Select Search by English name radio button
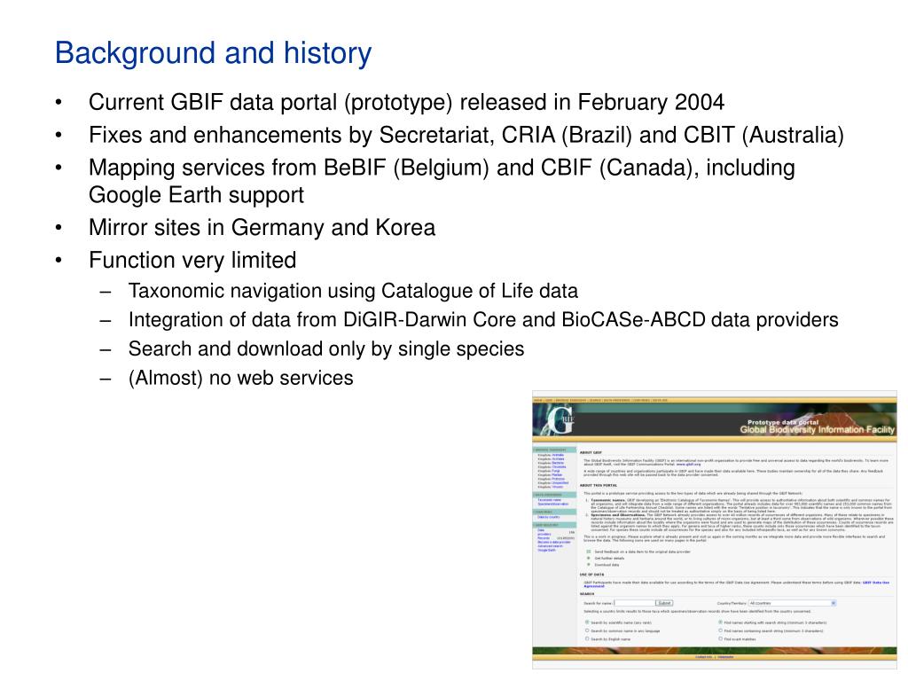The height and width of the screenshot is (681, 908). click(x=587, y=638)
